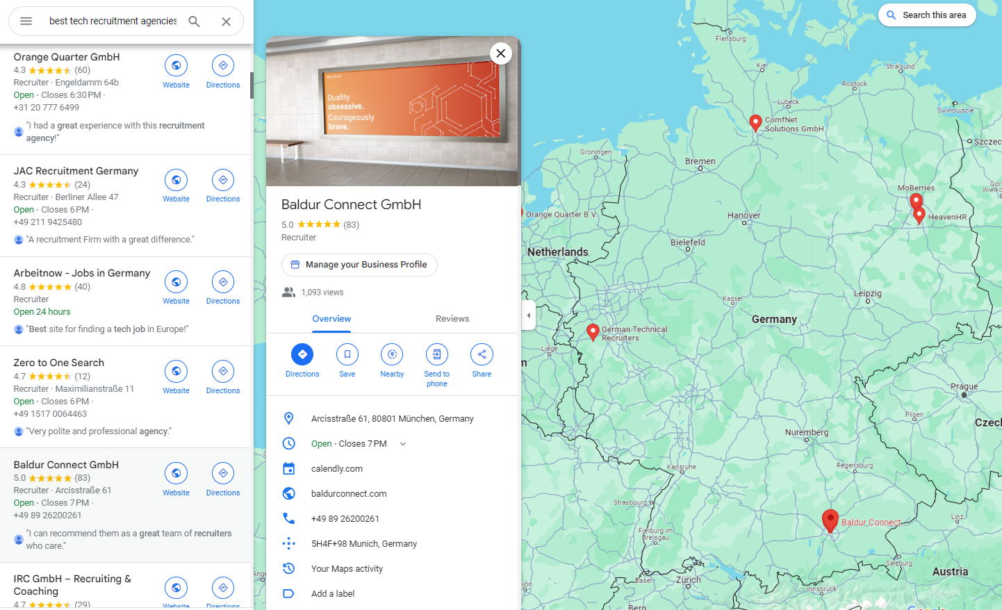Click the results list scrollbar
Screen dimensions: 1002x610
[252, 85]
